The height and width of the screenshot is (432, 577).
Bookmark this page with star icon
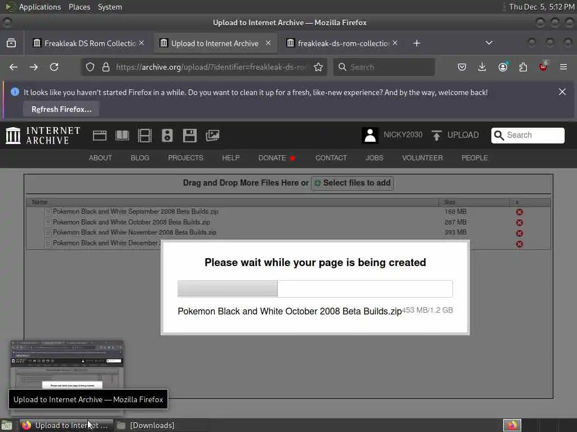(x=318, y=67)
